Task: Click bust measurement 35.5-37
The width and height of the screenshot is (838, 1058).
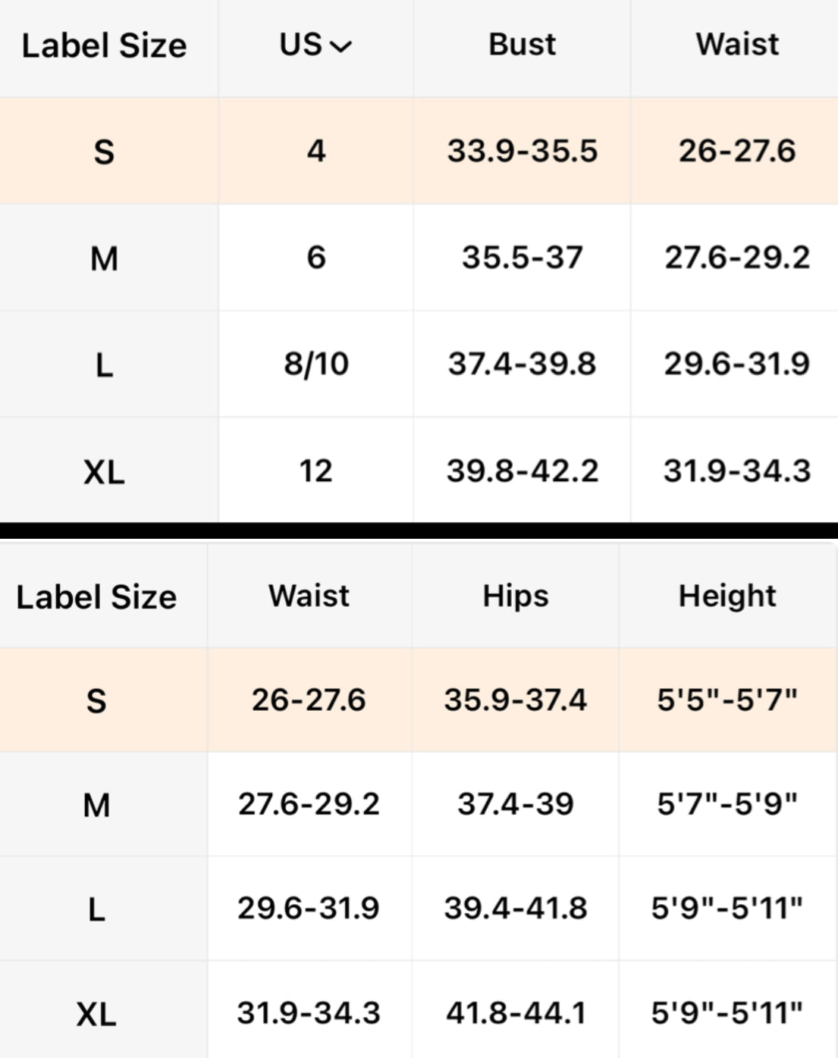Action: point(522,258)
